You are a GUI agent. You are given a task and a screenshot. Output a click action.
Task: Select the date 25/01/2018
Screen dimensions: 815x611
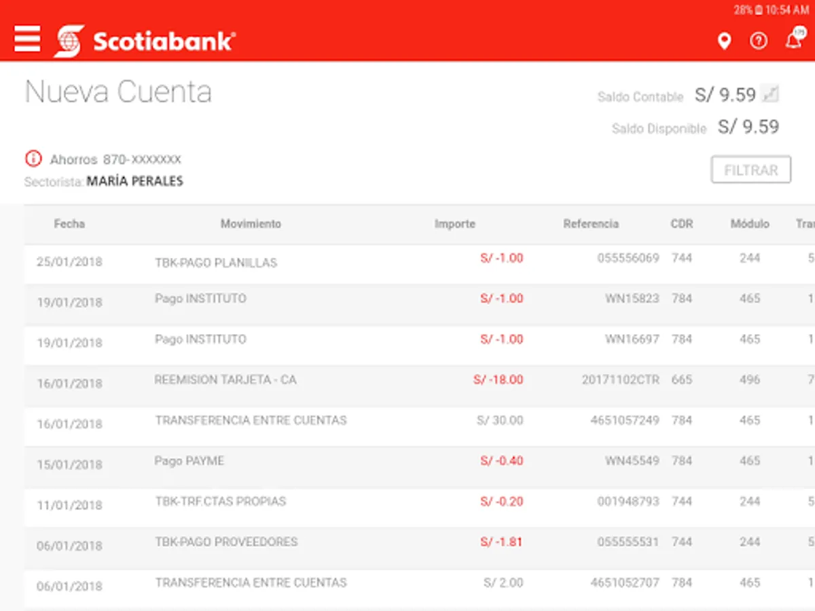coord(69,261)
